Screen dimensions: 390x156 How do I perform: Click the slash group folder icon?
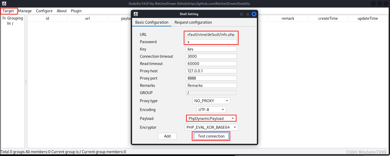coord(9,23)
